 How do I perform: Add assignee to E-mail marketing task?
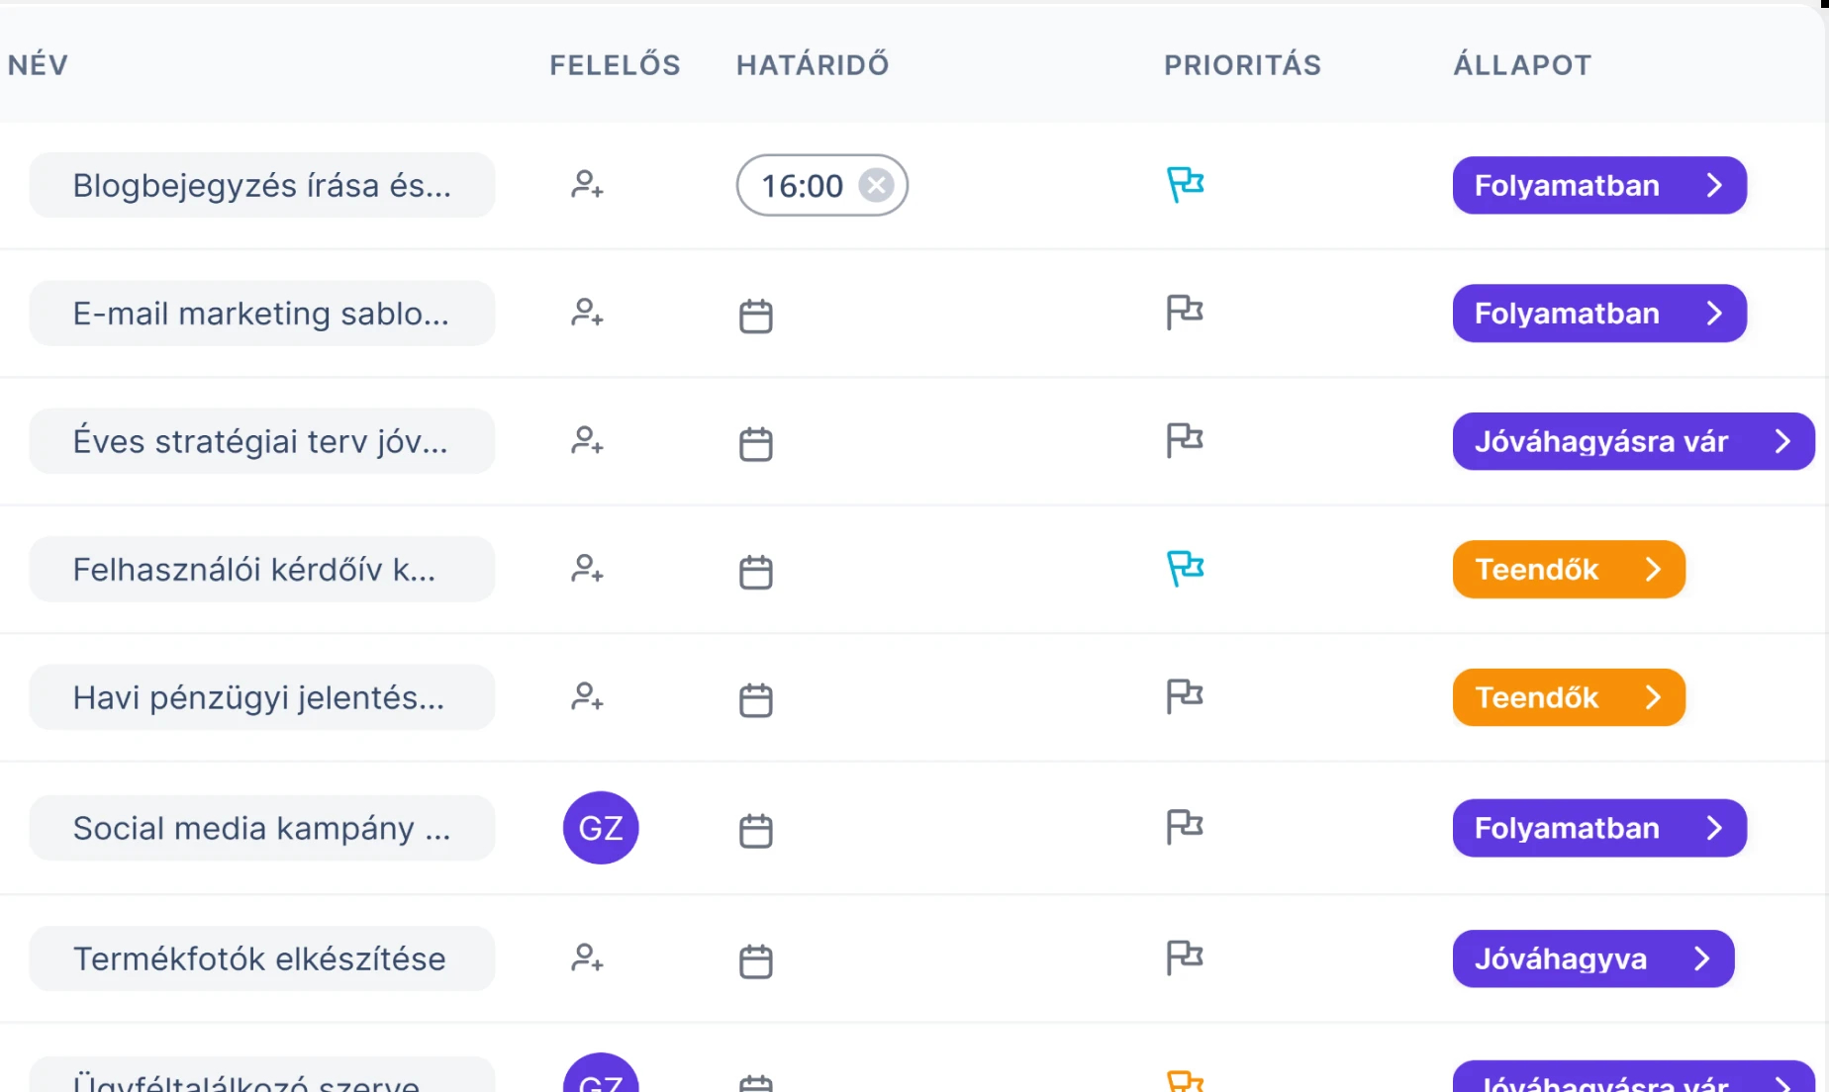[x=587, y=314]
